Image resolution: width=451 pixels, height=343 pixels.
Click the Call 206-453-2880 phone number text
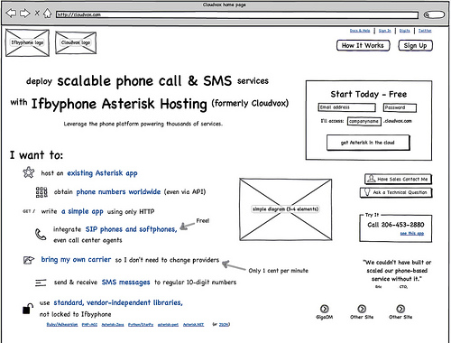pos(396,225)
